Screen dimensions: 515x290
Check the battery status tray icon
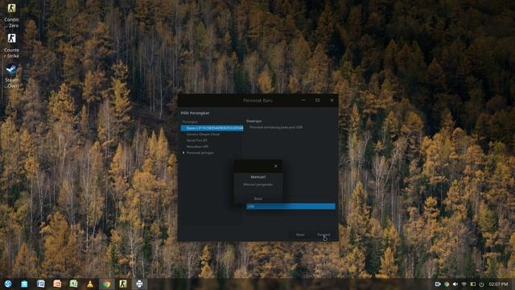pos(473,284)
